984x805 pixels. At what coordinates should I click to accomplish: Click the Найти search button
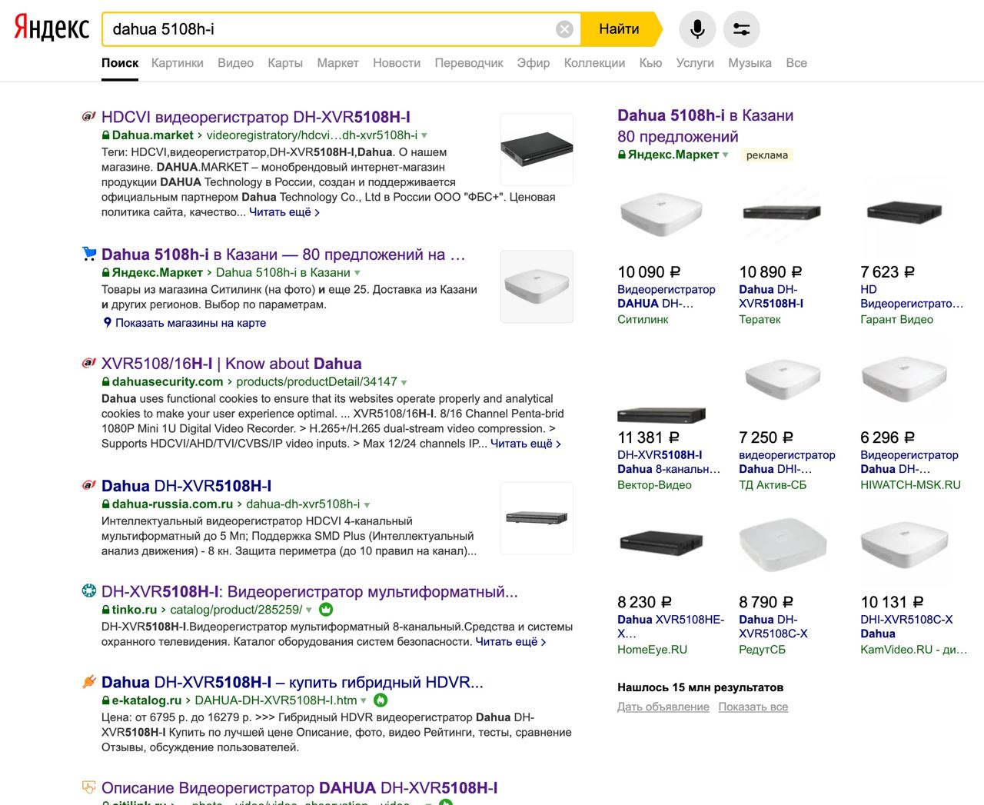tap(620, 29)
